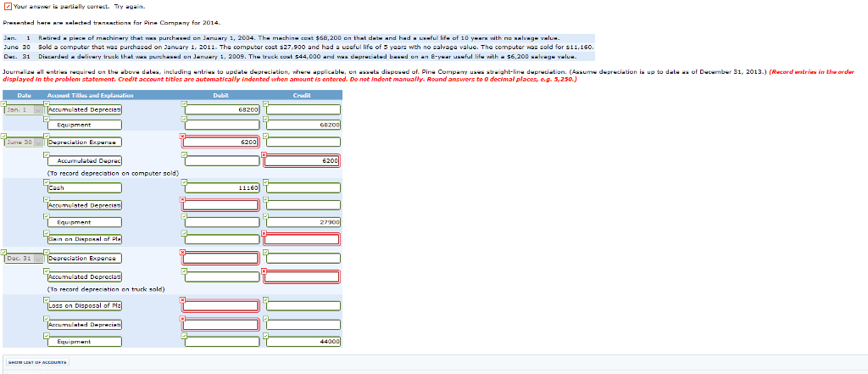Click Gain on Disposal account title field
The image size is (868, 374).
(x=84, y=239)
